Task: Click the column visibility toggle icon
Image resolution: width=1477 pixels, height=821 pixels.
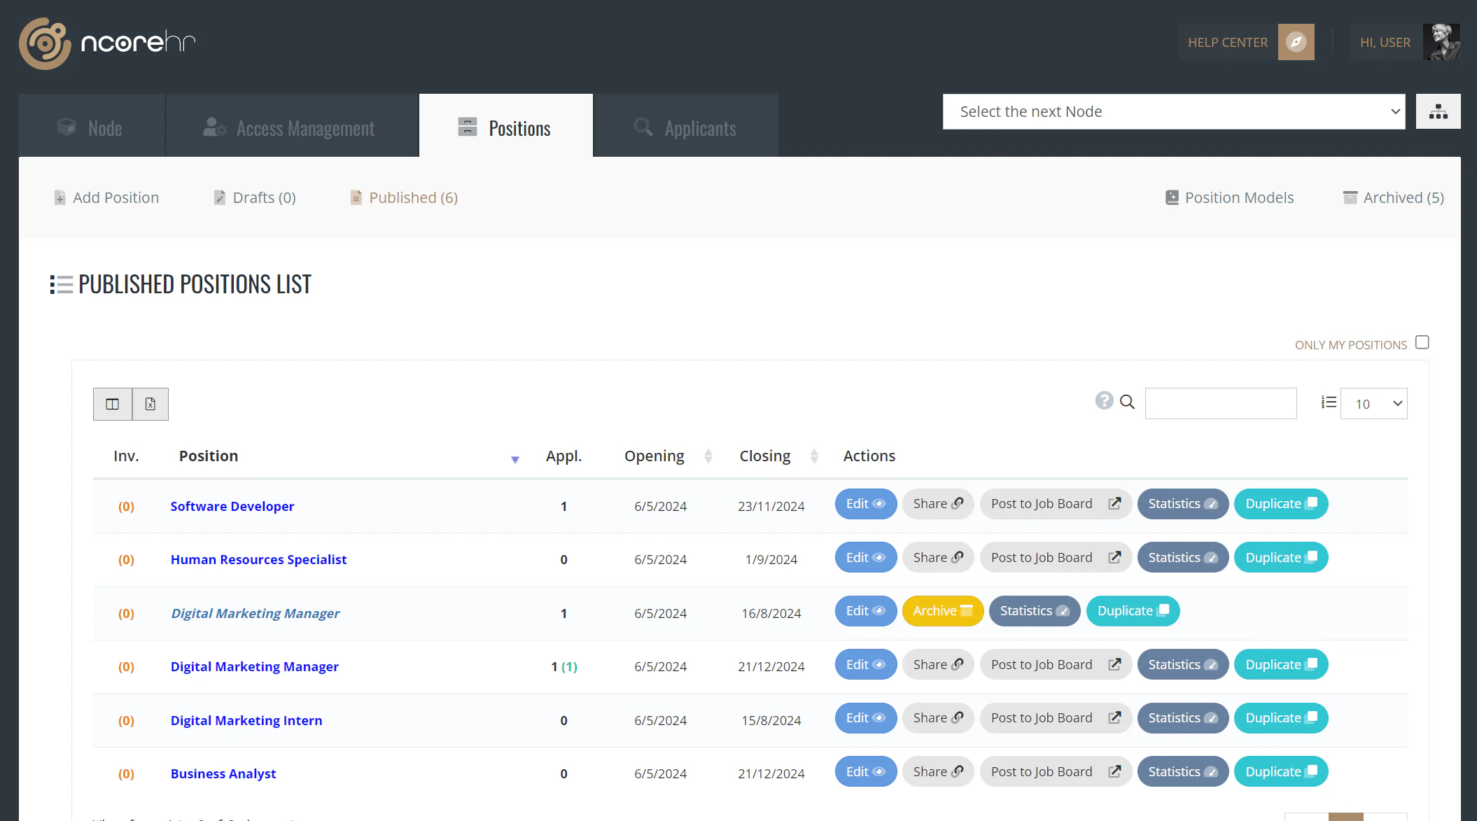Action: (112, 404)
